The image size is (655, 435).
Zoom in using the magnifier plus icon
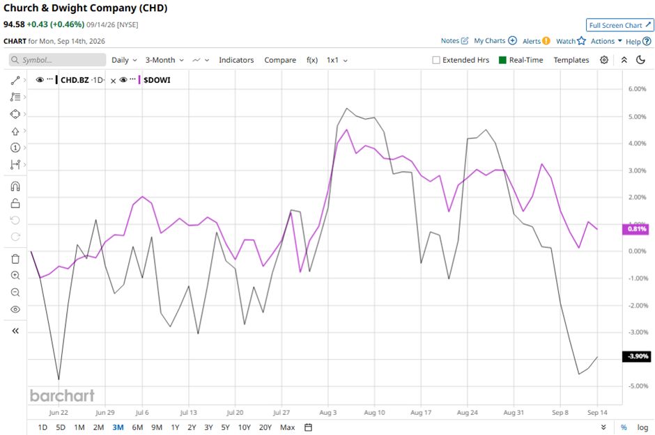(x=15, y=276)
